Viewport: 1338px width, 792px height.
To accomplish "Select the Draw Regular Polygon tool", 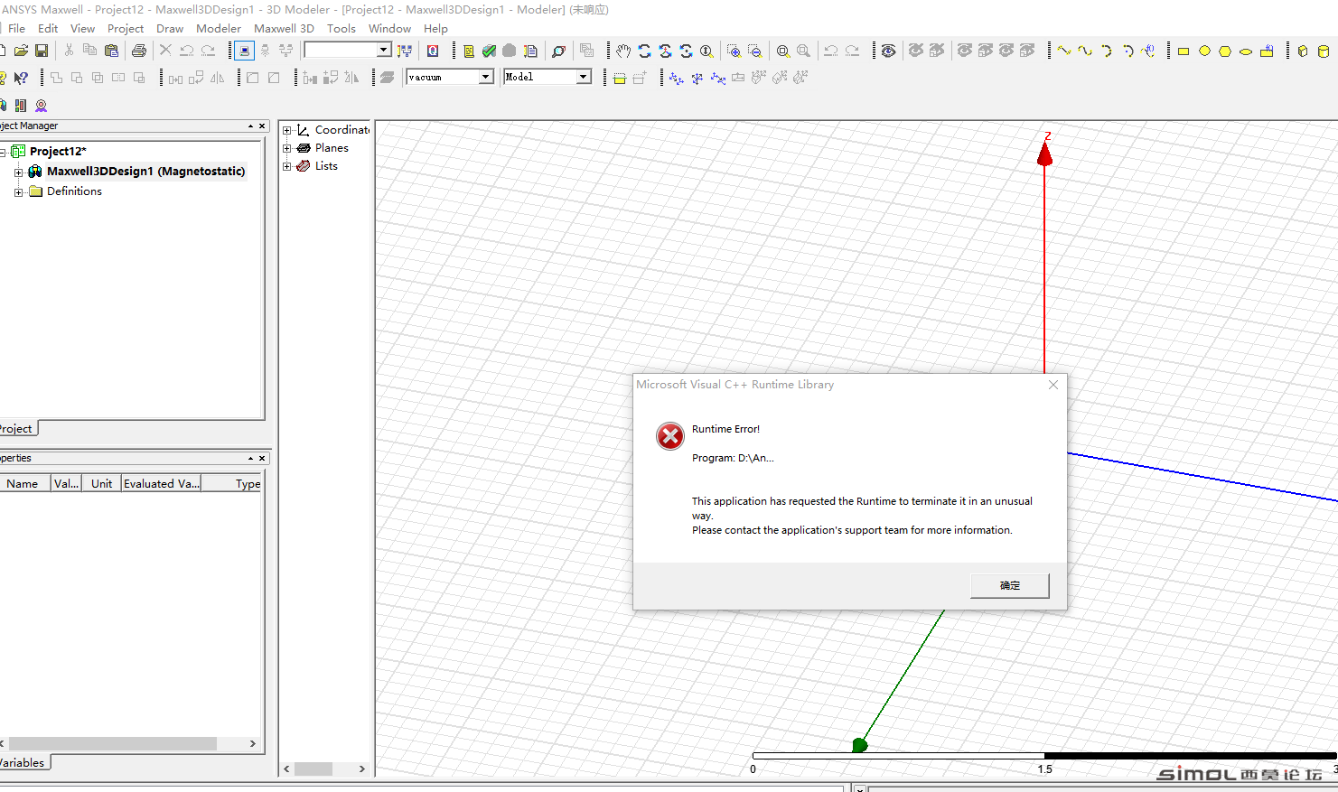I will coord(1225,51).
